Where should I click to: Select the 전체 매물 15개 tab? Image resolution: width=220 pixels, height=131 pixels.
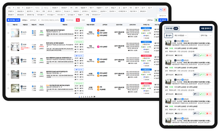coord(171,28)
